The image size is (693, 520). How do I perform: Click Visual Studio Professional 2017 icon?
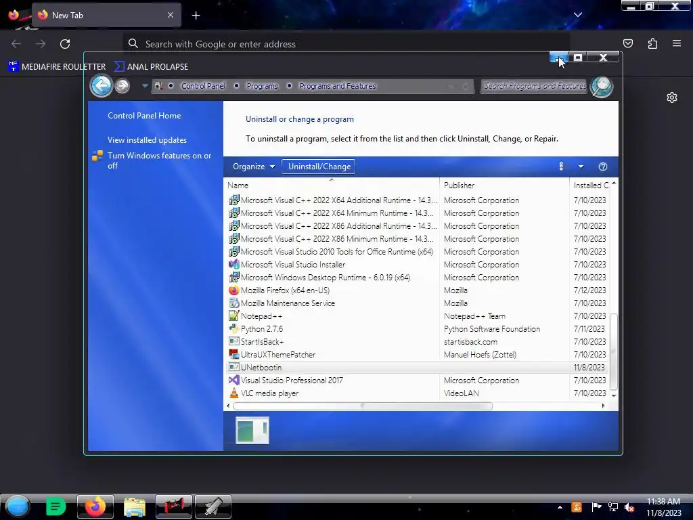point(233,380)
